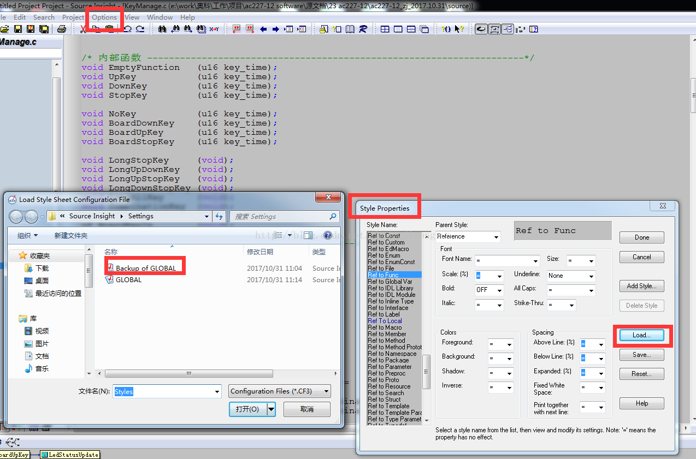Click the 新建文件夹 new folder button
The height and width of the screenshot is (459, 696).
tap(70, 236)
